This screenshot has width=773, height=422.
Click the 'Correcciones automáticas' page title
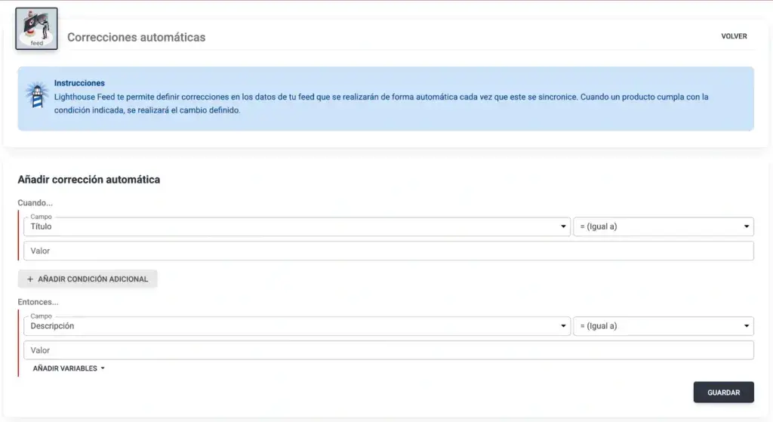tap(137, 37)
